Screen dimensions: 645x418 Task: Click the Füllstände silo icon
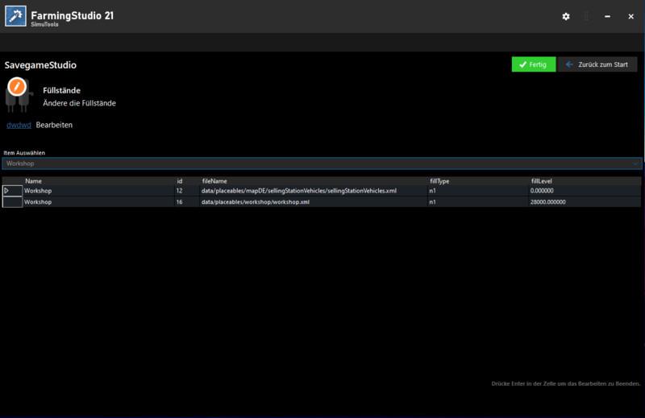18,93
